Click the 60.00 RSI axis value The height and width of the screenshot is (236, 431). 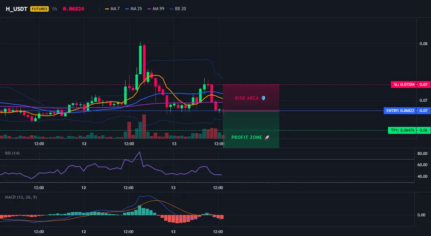click(x=423, y=165)
